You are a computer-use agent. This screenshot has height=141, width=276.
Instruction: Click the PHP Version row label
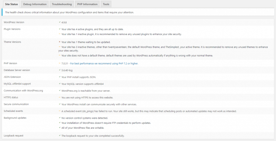click(11, 63)
